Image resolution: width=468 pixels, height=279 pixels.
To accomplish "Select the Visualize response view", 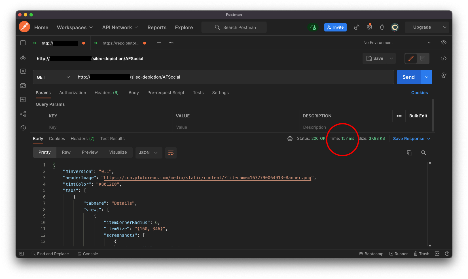I will coord(118,152).
